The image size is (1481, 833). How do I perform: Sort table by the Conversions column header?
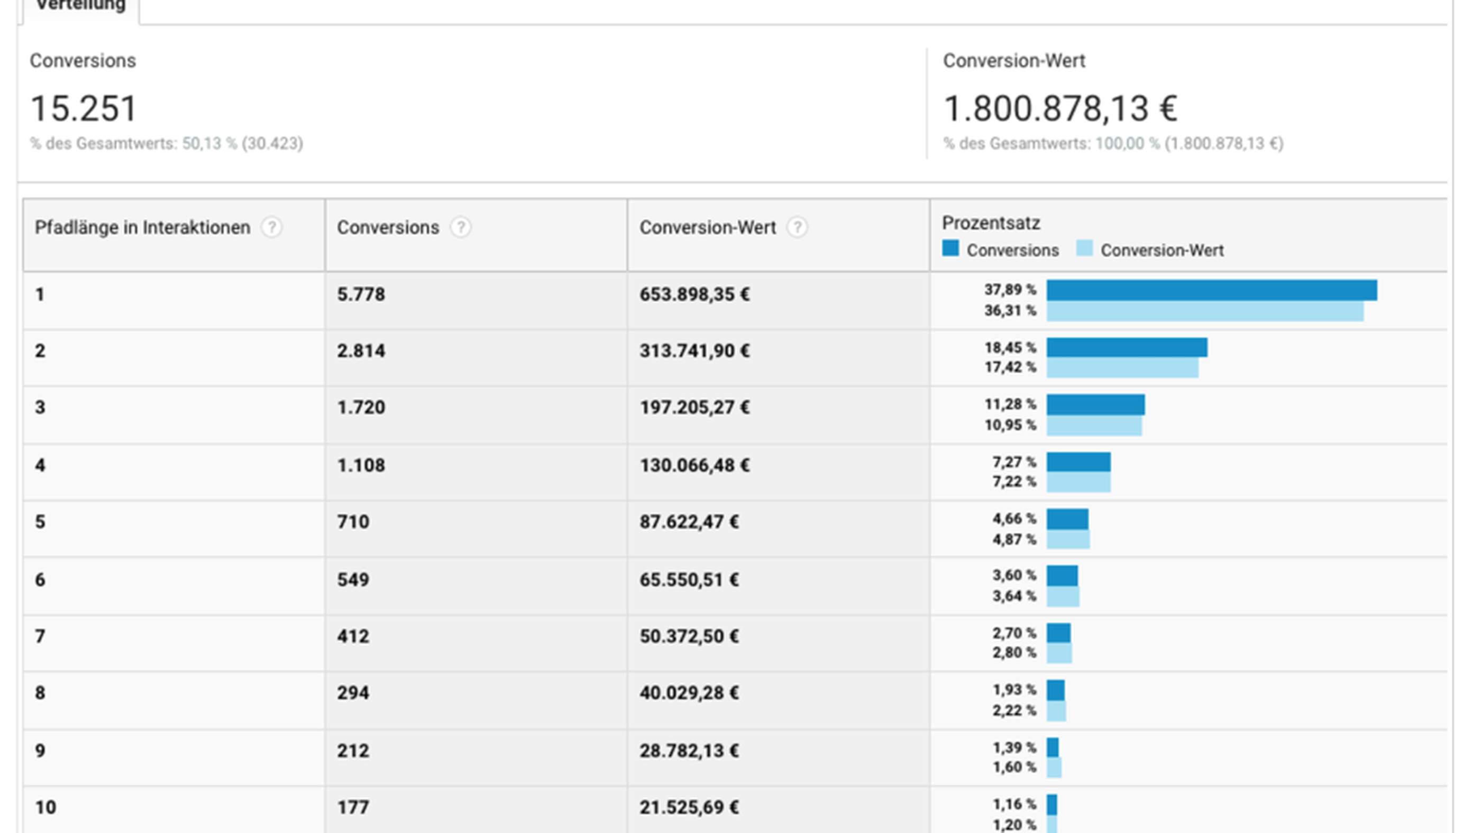[388, 227]
